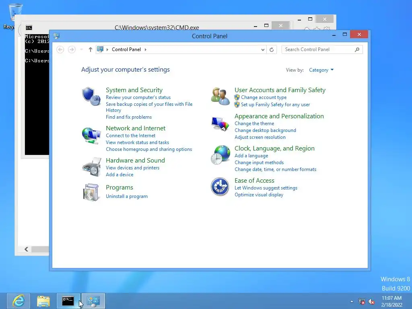This screenshot has height=309, width=412.
Task: Click Uninstall a program
Action: pyautogui.click(x=127, y=196)
